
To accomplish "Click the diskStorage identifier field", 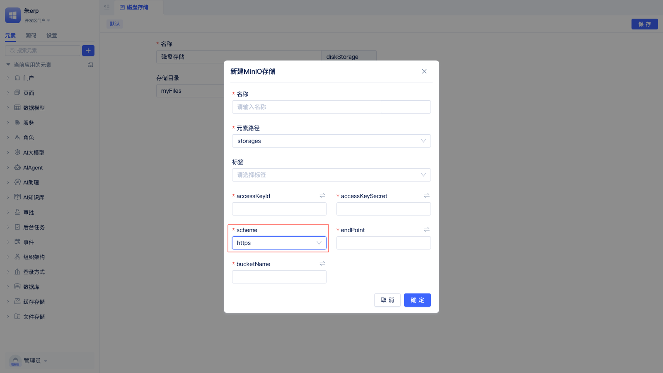I will 349,57.
